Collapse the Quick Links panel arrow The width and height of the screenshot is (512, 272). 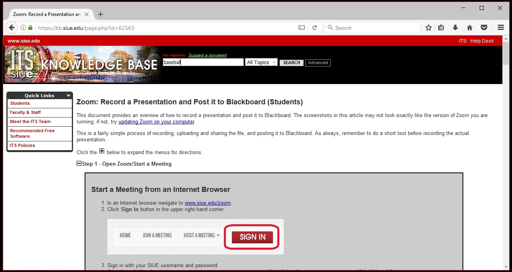(69, 96)
